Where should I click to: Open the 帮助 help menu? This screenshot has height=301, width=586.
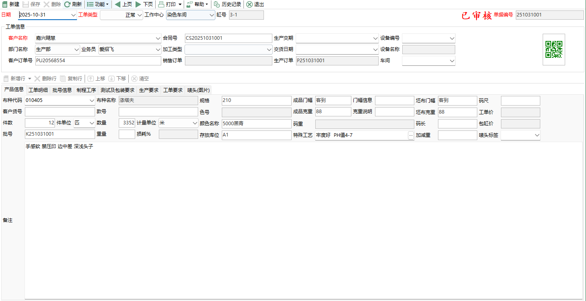198,4
